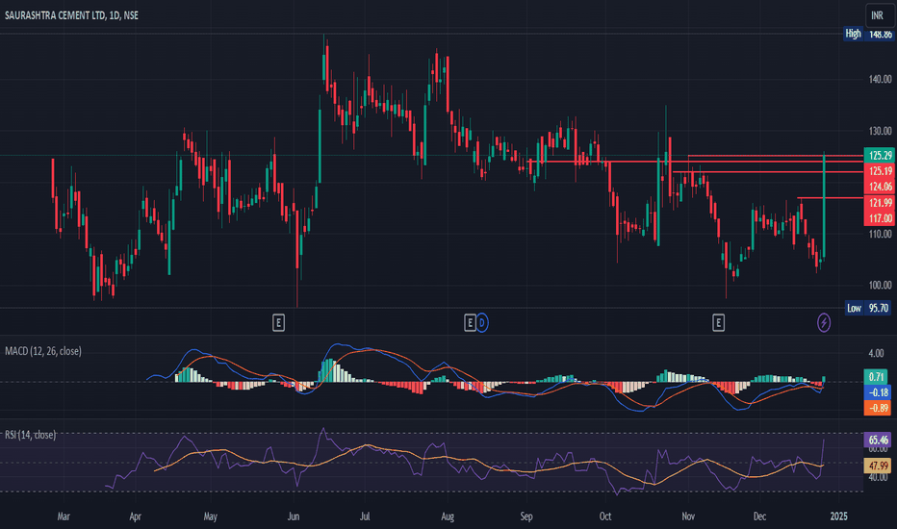
Task: Click the green 125.29 current price label
Action: [x=880, y=155]
